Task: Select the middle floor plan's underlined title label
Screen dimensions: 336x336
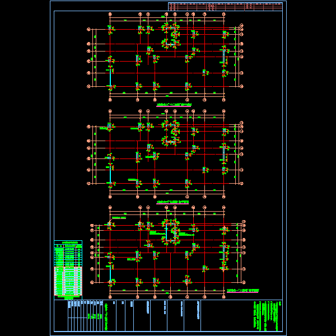Action: pyautogui.click(x=172, y=202)
